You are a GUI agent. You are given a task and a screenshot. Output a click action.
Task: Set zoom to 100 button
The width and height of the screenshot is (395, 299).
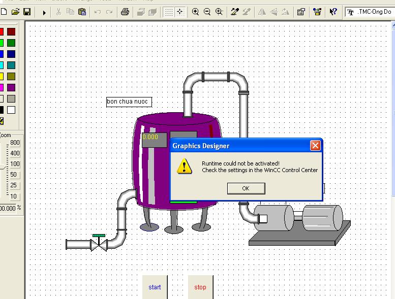[15, 164]
